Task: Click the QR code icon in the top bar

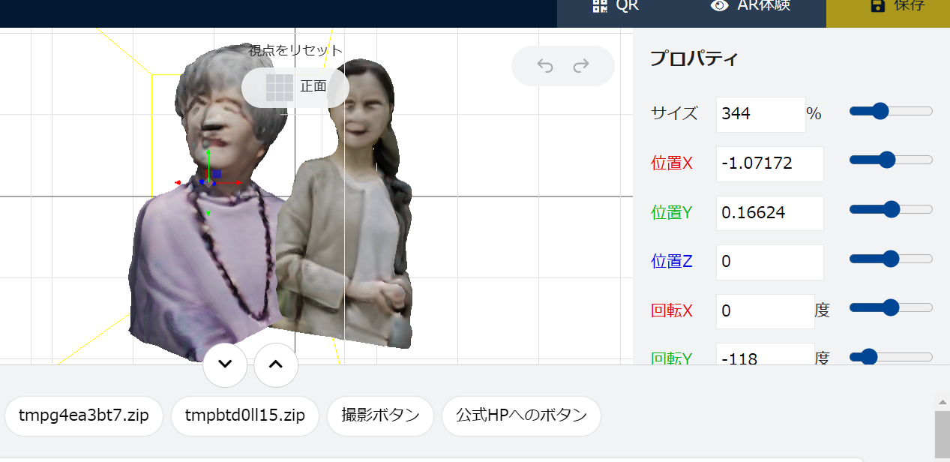Action: (x=598, y=6)
